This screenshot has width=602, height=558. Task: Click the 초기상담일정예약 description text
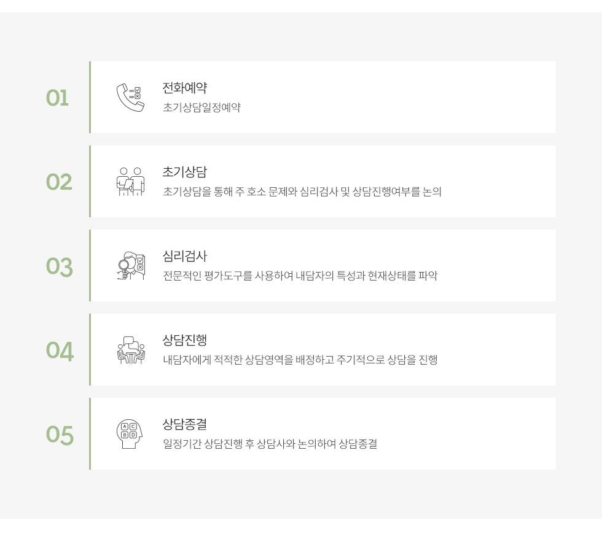tap(202, 107)
